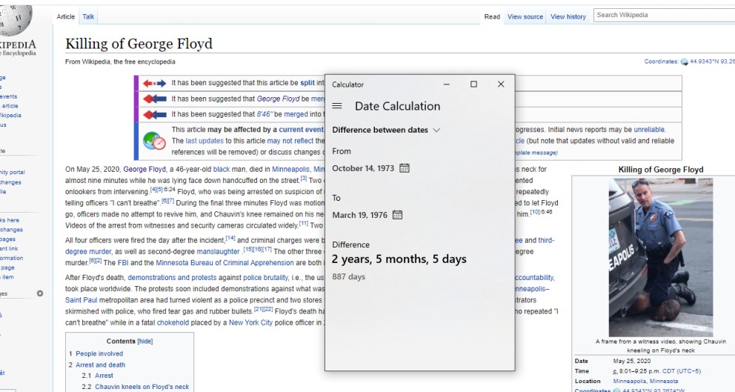Open citation reference [14]

point(230,238)
